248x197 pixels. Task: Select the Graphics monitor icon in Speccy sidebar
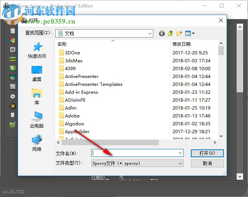13,78
